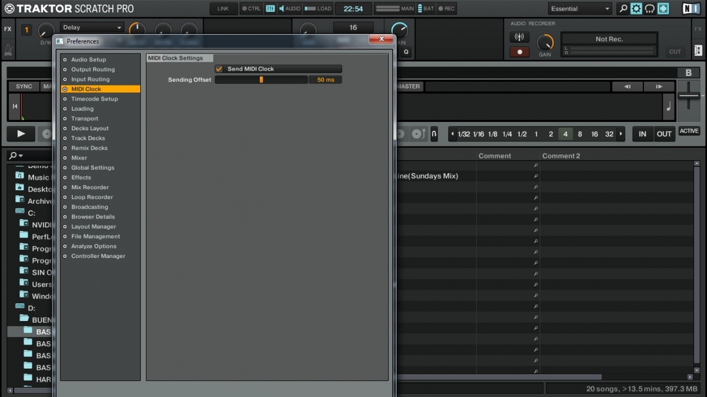Image resolution: width=707 pixels, height=397 pixels.
Task: Click the Comment 2 column header
Action: [x=561, y=156]
